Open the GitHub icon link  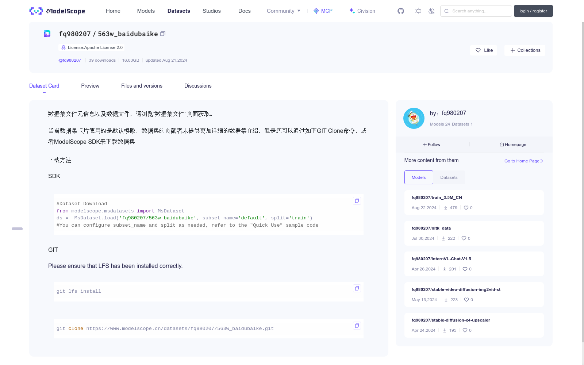tap(401, 11)
